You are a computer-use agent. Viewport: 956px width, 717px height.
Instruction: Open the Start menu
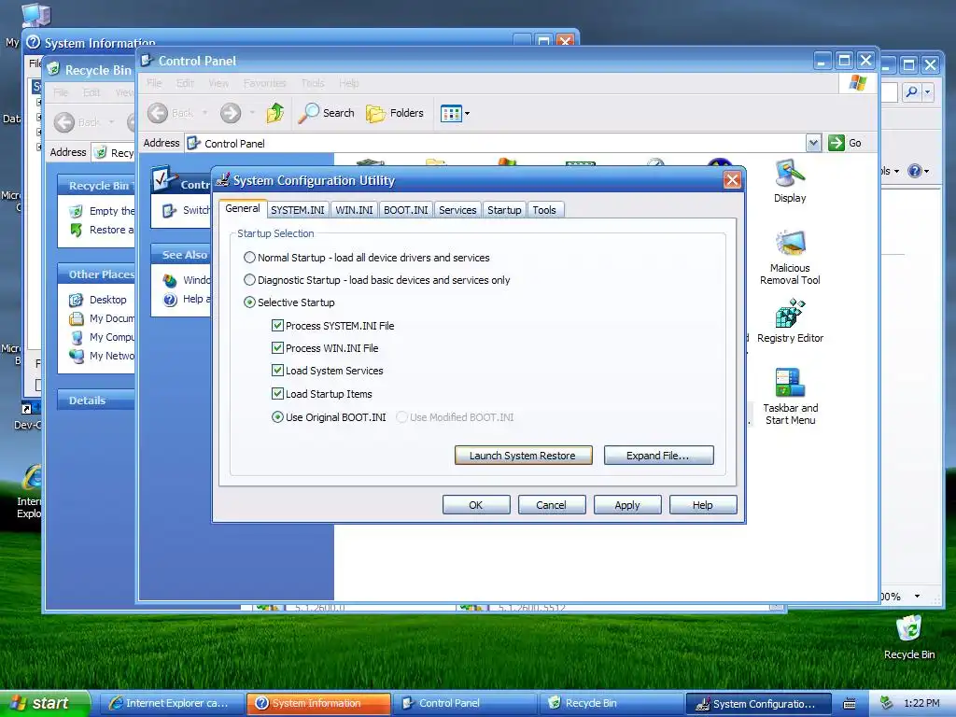click(x=45, y=703)
